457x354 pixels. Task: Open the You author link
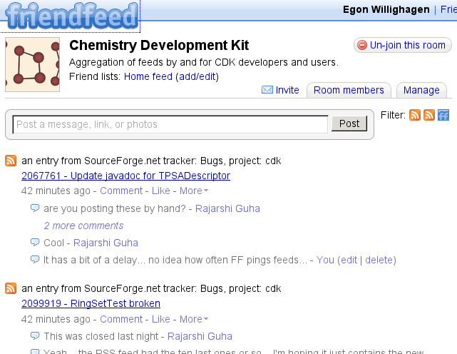click(325, 260)
